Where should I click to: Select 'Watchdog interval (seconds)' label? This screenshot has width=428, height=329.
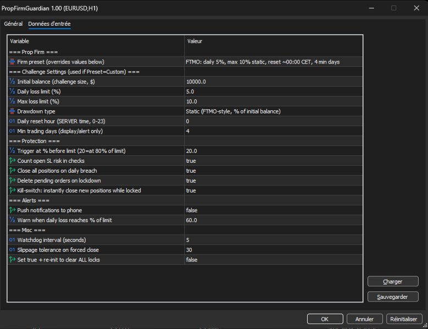[x=52, y=240]
